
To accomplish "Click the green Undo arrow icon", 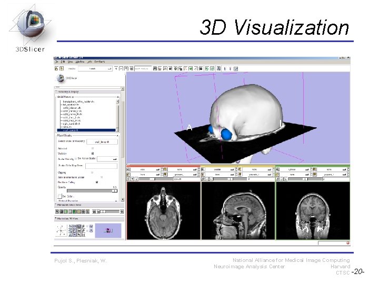I will click(207, 68).
